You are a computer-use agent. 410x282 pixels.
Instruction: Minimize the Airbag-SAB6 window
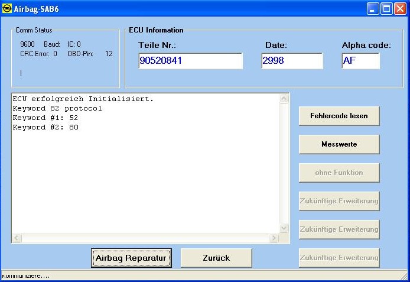[x=373, y=9]
